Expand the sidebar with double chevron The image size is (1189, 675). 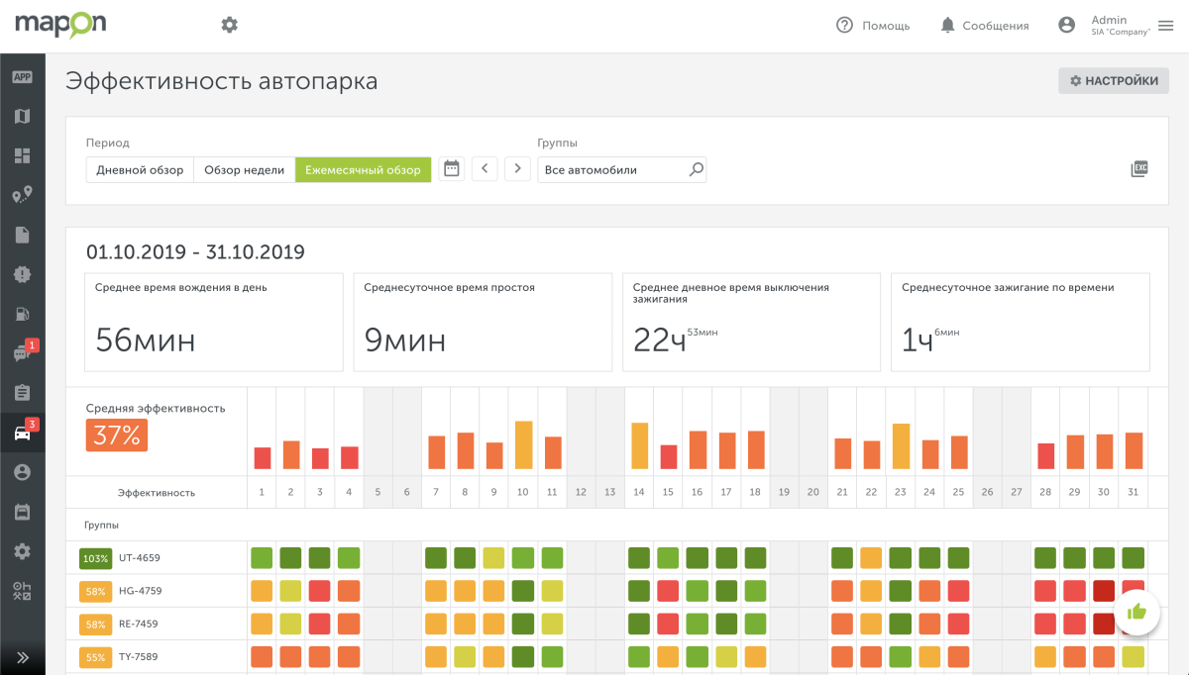[22, 656]
